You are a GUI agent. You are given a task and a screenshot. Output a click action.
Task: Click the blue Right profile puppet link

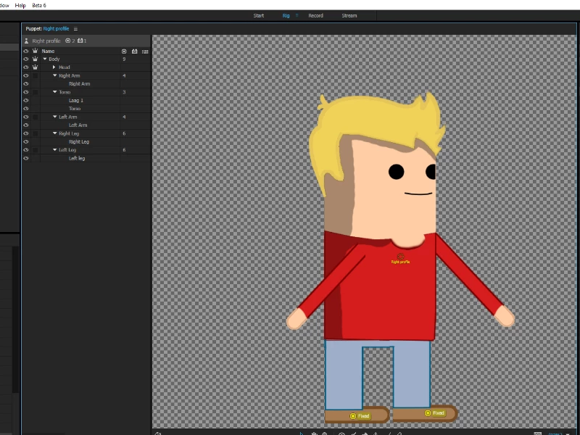[x=56, y=28]
